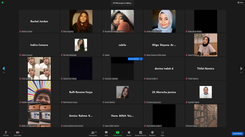
Task: Select Thifal Namira's tile
Action: coord(206,68)
